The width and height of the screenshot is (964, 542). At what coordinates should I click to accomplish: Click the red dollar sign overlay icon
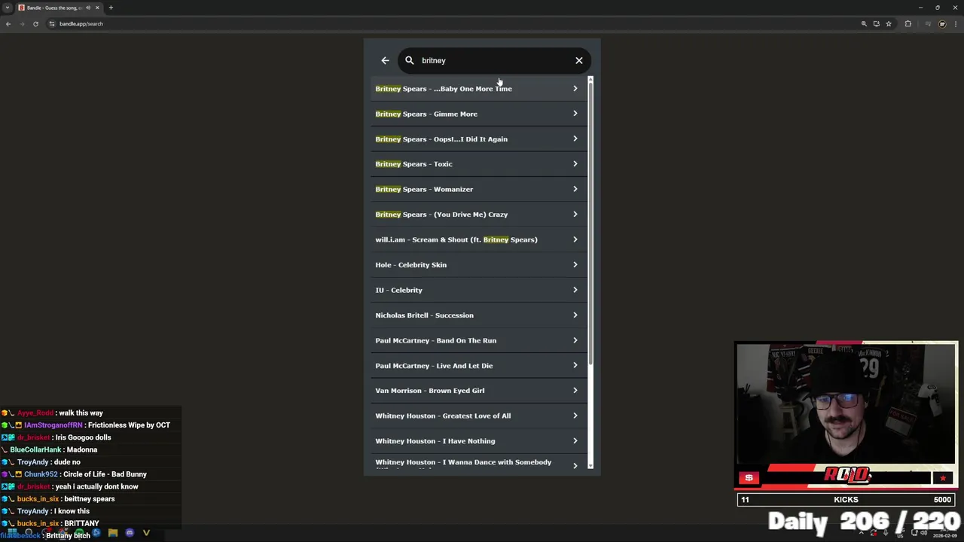tap(749, 478)
